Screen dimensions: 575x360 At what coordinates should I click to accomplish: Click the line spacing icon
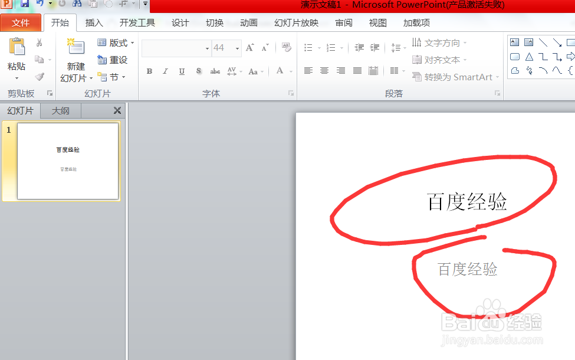coord(396,48)
